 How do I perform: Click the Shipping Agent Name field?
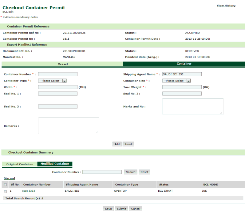(x=182, y=74)
